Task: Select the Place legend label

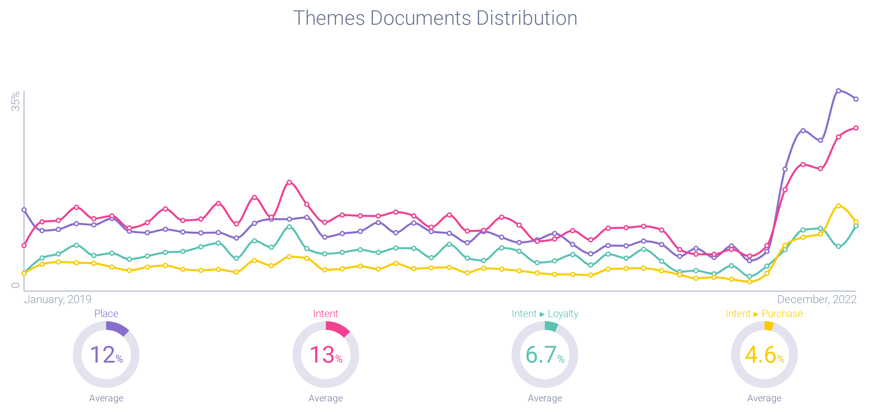Action: pos(106,314)
